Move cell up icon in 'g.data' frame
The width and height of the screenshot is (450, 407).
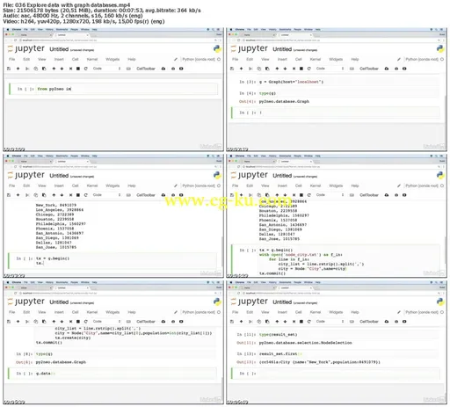[x=54, y=322]
